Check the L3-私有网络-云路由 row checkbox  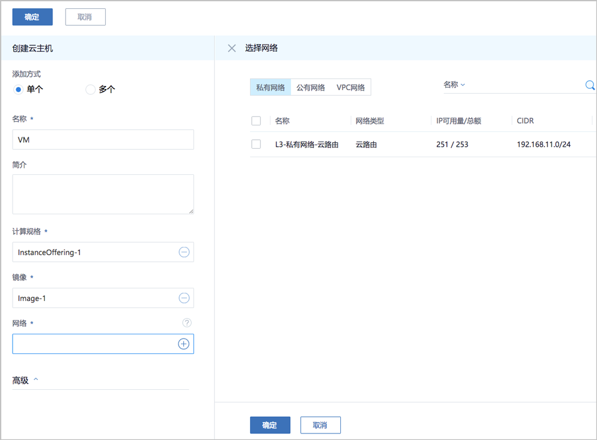coord(256,144)
